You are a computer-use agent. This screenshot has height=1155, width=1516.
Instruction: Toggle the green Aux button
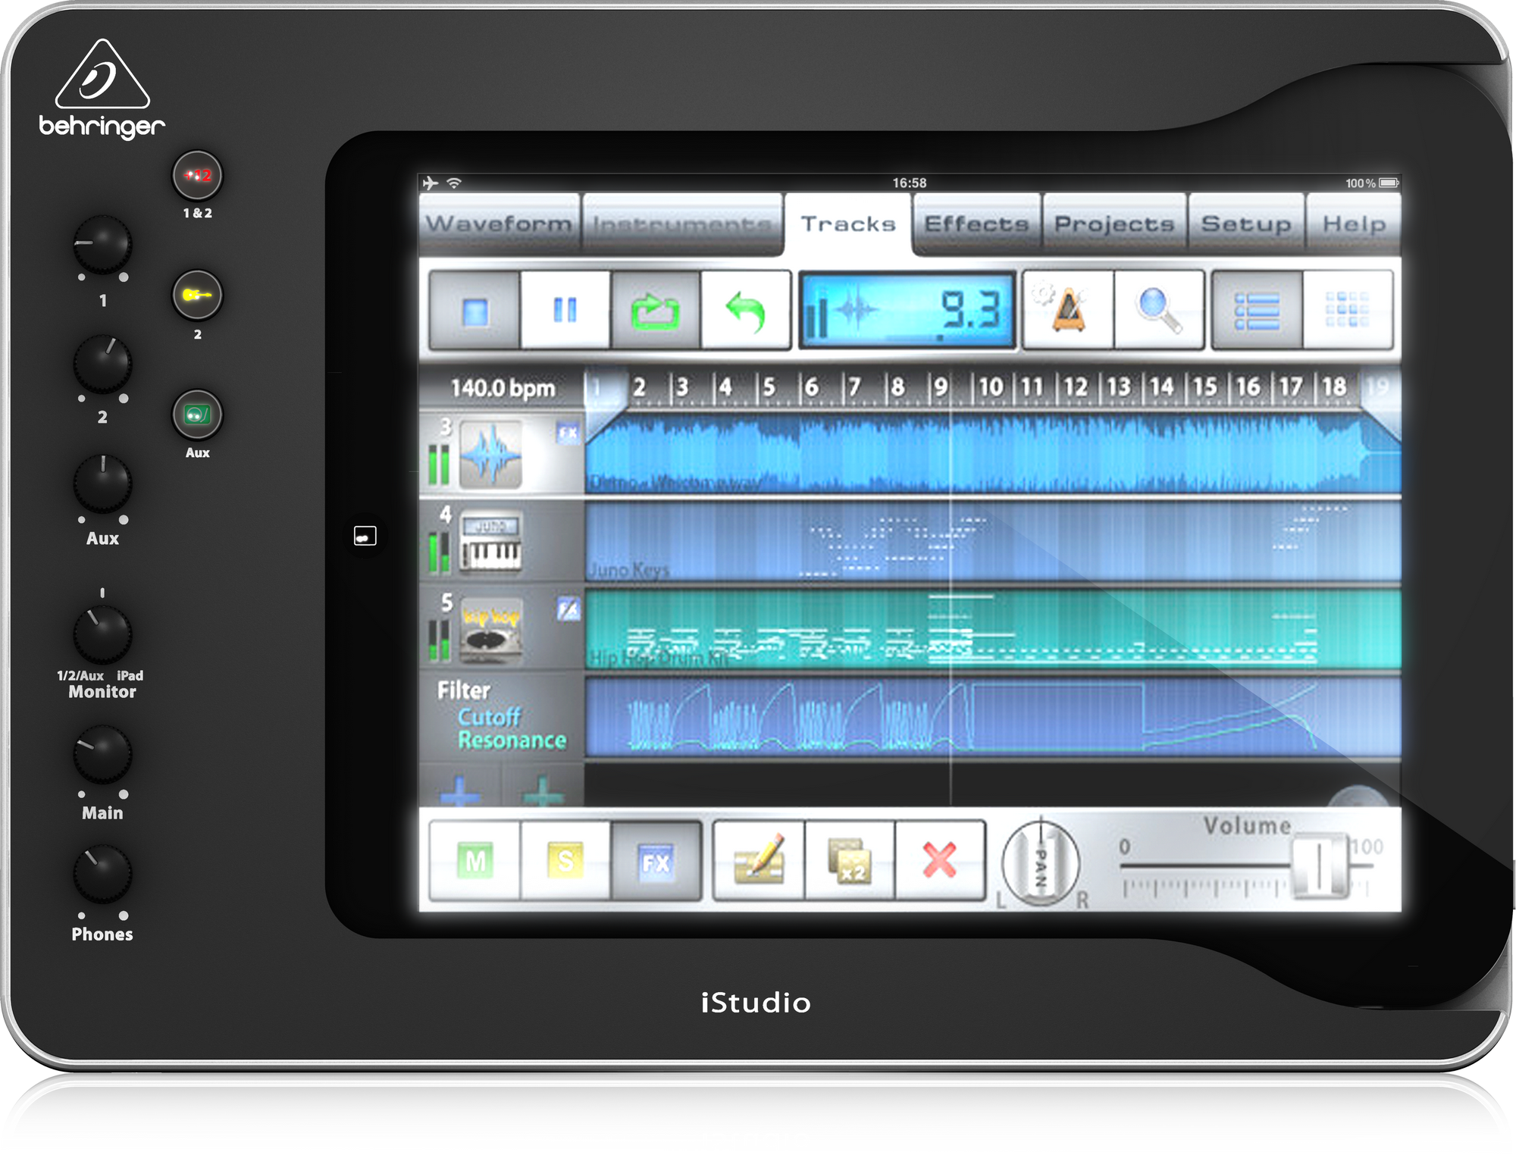pos(197,415)
